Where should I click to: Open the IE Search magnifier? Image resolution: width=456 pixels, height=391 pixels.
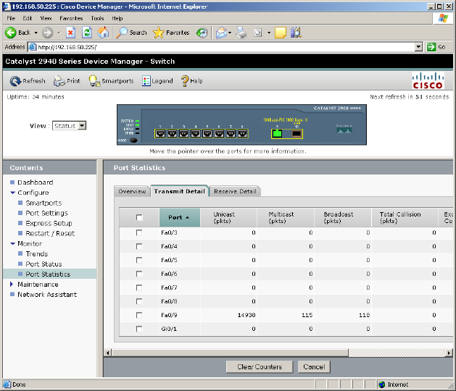(122, 33)
